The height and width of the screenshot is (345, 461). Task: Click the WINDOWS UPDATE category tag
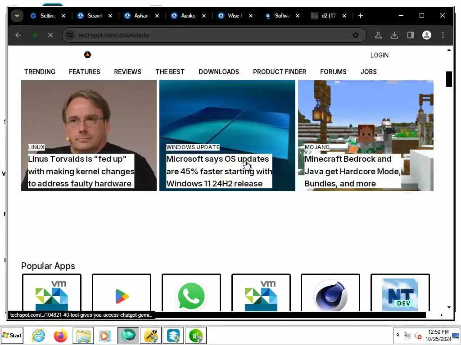193,147
